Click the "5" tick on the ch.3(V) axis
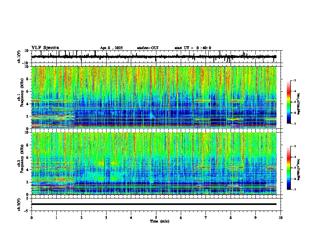The image size is (316, 244). [x=28, y=198]
